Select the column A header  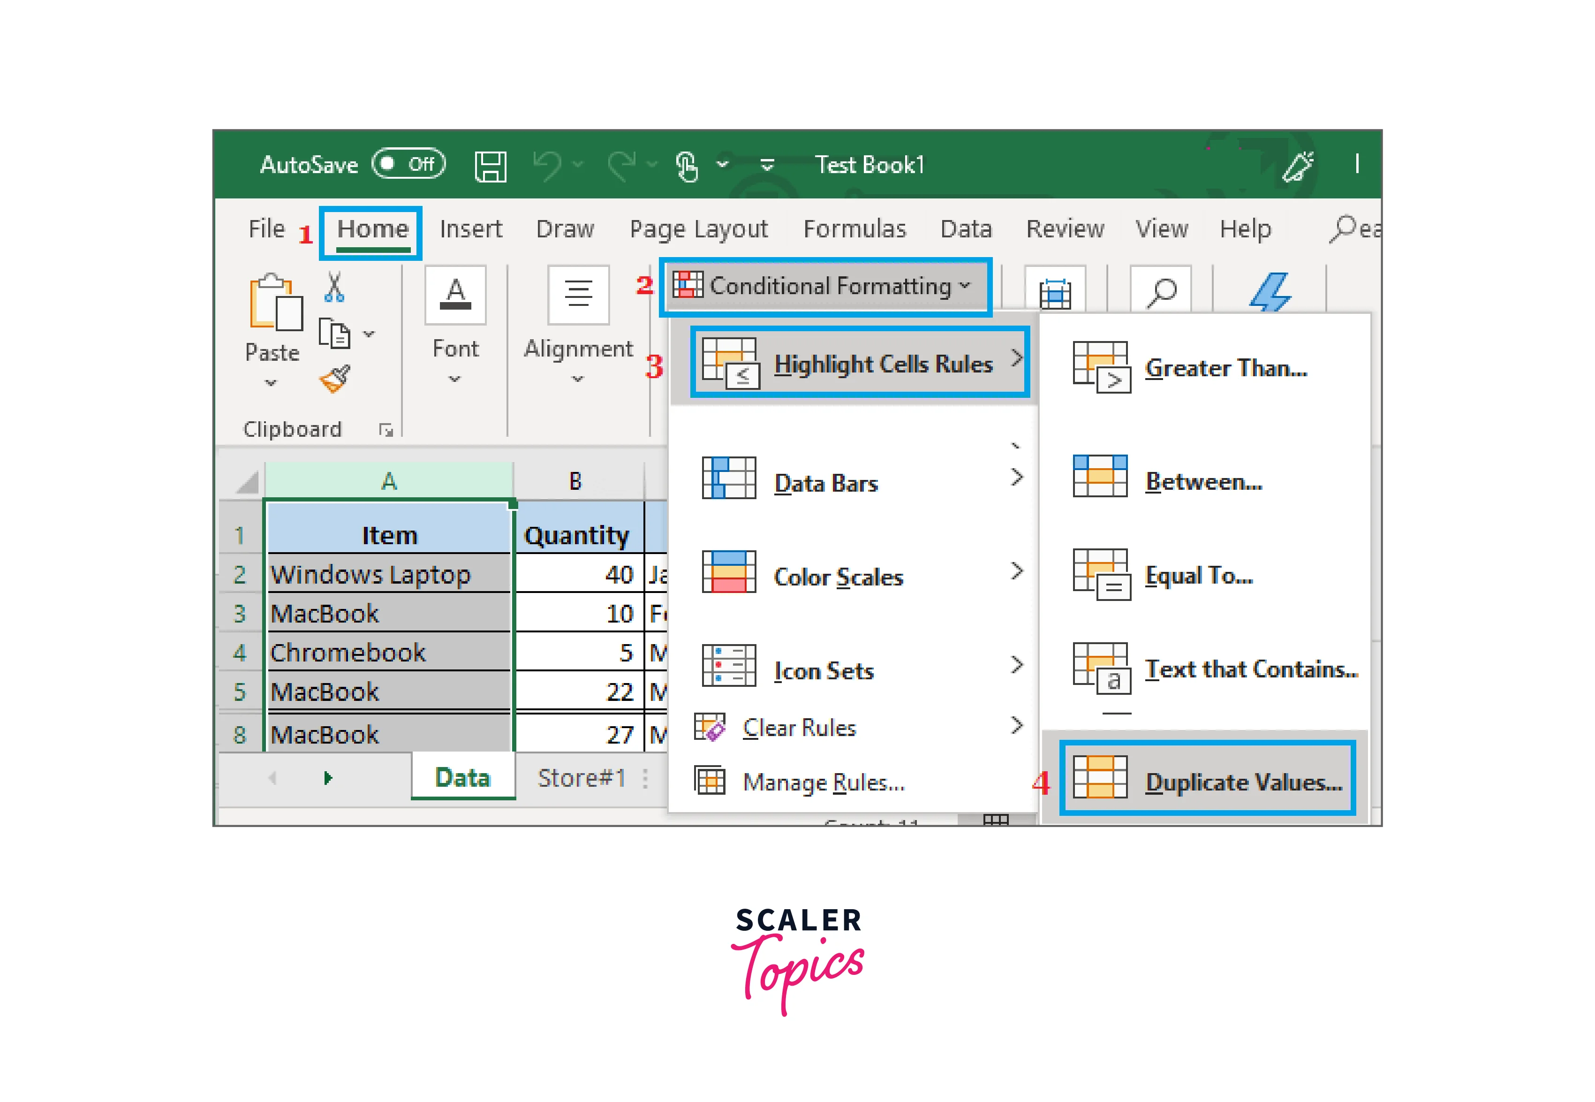tap(389, 480)
